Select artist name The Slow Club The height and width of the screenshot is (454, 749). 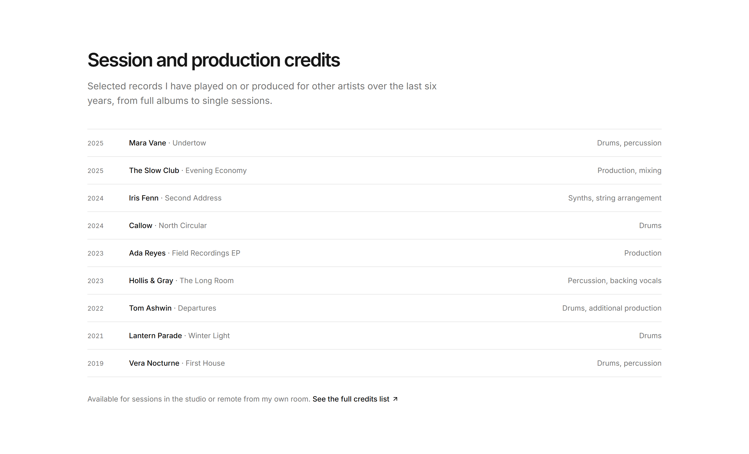click(x=154, y=171)
